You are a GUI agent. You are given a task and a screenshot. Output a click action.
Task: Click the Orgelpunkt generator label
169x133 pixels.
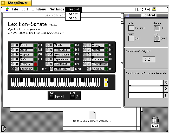click(x=62, y=64)
